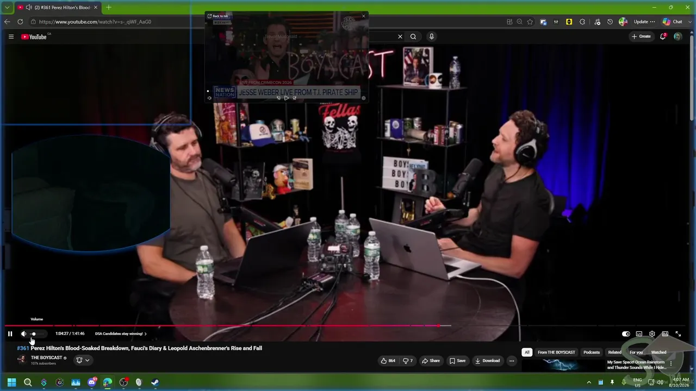This screenshot has height=391, width=696.
Task: Open the browser extensions puzzle icon
Action: 582,22
